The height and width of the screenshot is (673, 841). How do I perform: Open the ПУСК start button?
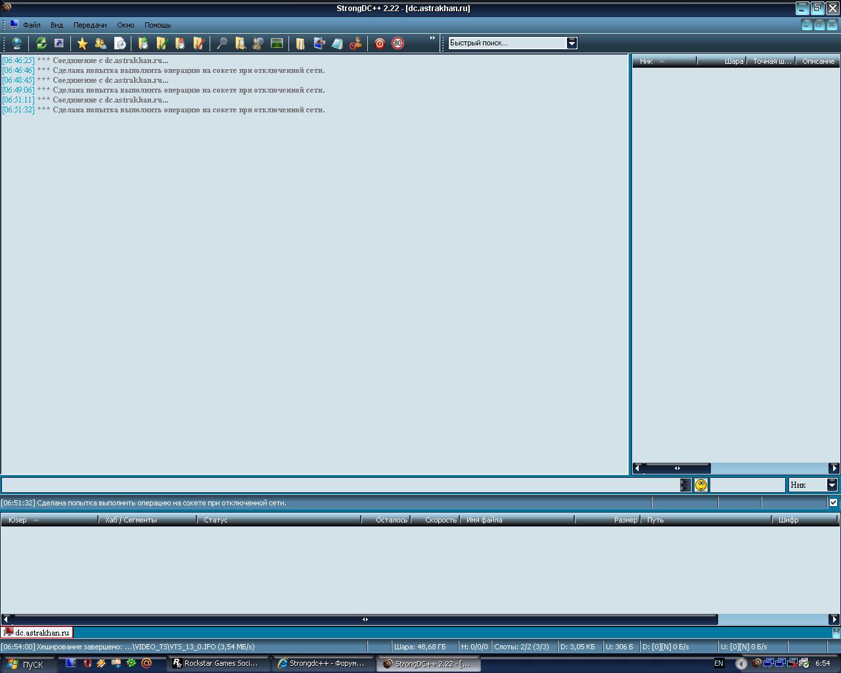(27, 664)
